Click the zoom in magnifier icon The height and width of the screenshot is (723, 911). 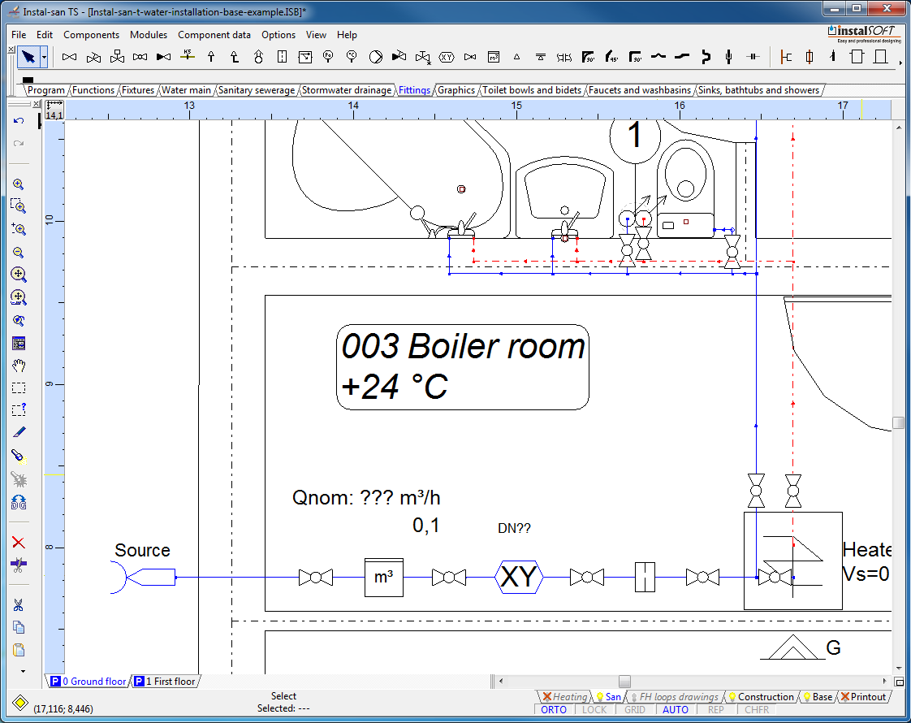[x=19, y=184]
